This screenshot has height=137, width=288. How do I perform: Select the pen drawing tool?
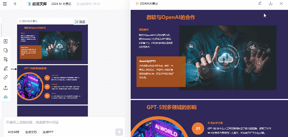6,68
